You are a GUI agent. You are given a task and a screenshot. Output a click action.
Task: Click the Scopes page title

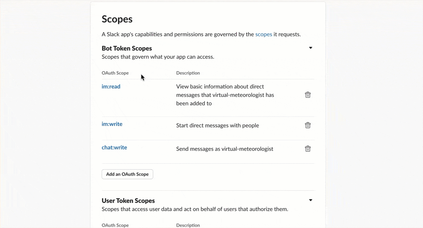[117, 19]
